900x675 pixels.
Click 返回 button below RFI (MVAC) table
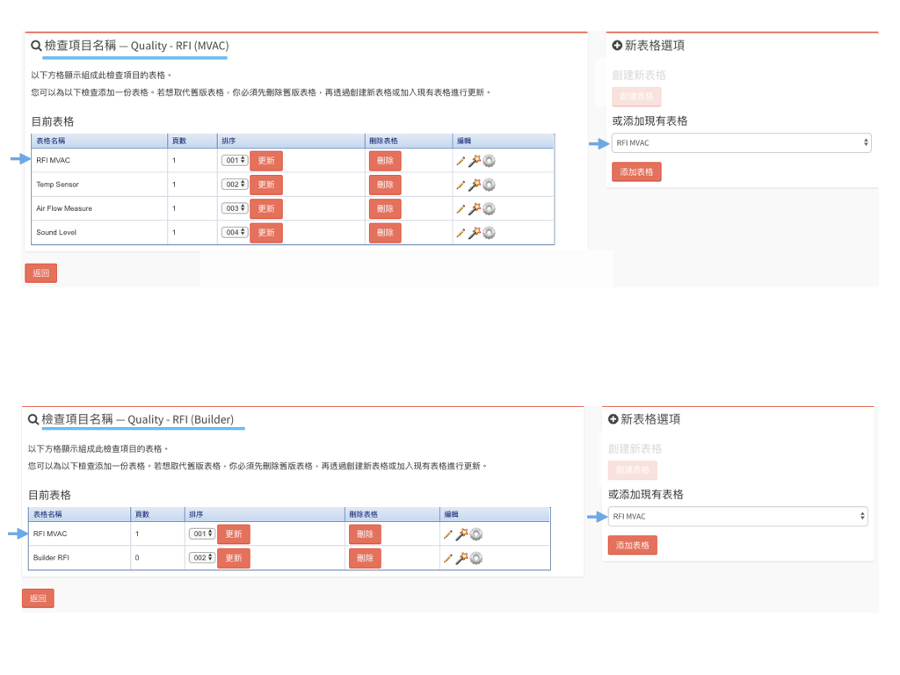click(x=40, y=273)
